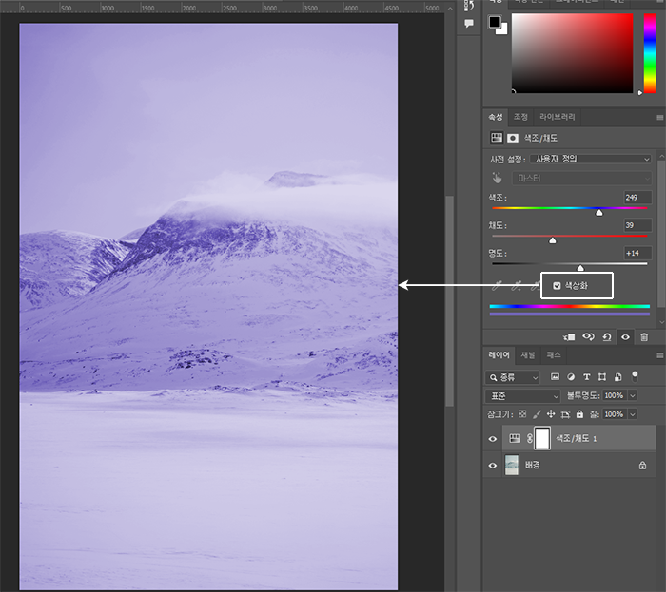666x592 pixels.
Task: Lock image pixels brush icon
Action: coord(537,414)
